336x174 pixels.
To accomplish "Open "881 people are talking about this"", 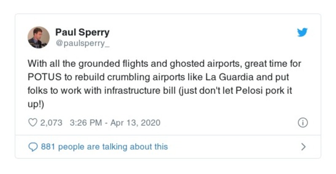I will point(104,147).
